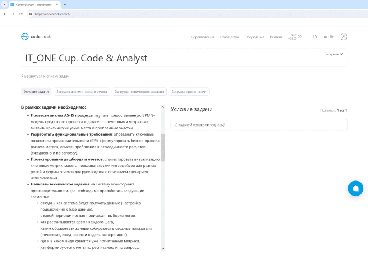Click the document icon in header
Image resolution: width=368 pixels, height=257 pixels.
click(x=315, y=37)
